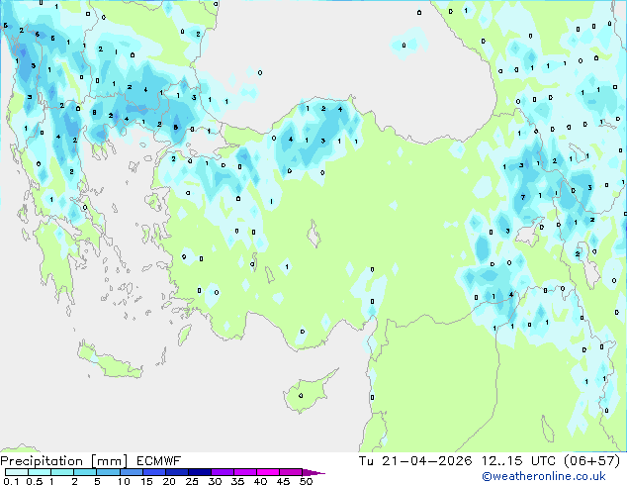Click the 30 to 35 mm purple swatch
627x485 pixels.
[x=223, y=472]
